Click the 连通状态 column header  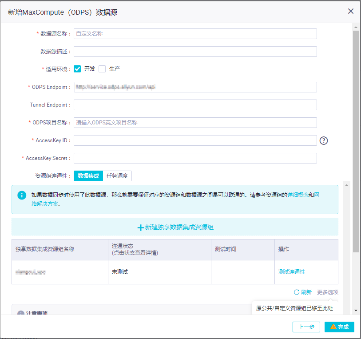(x=159, y=250)
